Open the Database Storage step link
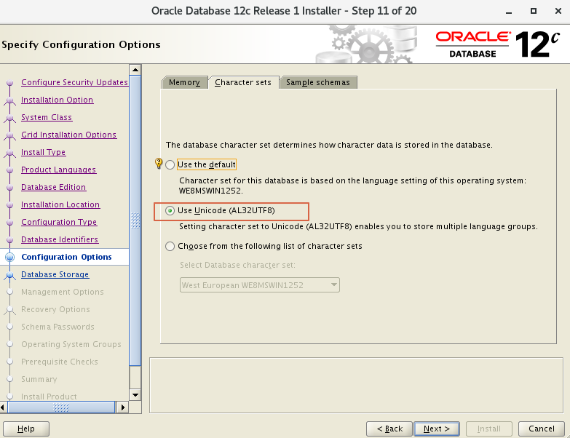The image size is (570, 438). pos(55,274)
